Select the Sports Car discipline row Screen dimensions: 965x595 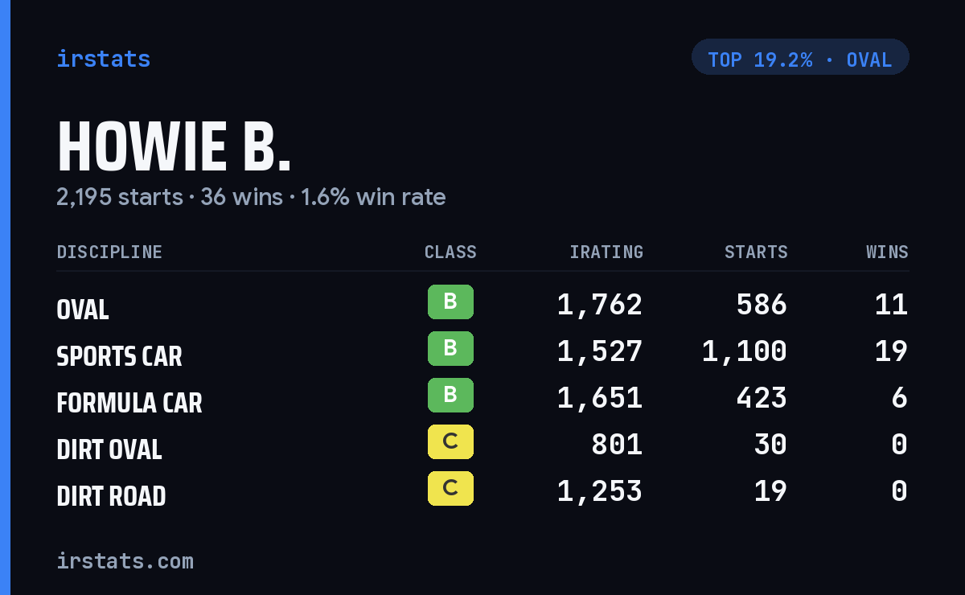(x=482, y=352)
